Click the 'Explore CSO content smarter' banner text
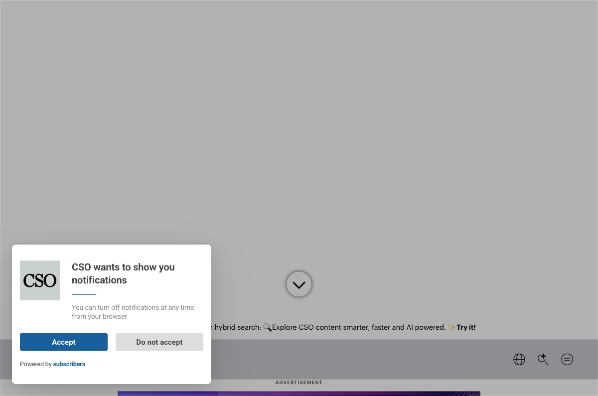Image resolution: width=598 pixels, height=396 pixels. [359, 327]
